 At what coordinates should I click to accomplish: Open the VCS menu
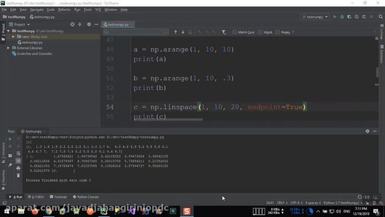pos(98,10)
